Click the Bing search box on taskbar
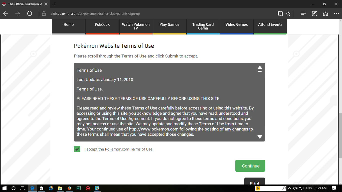 tap(271, 188)
